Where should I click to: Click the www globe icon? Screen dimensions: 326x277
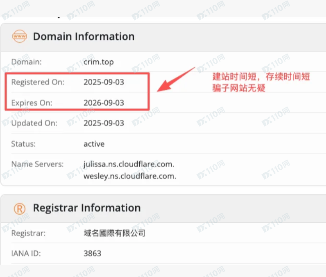(19, 37)
